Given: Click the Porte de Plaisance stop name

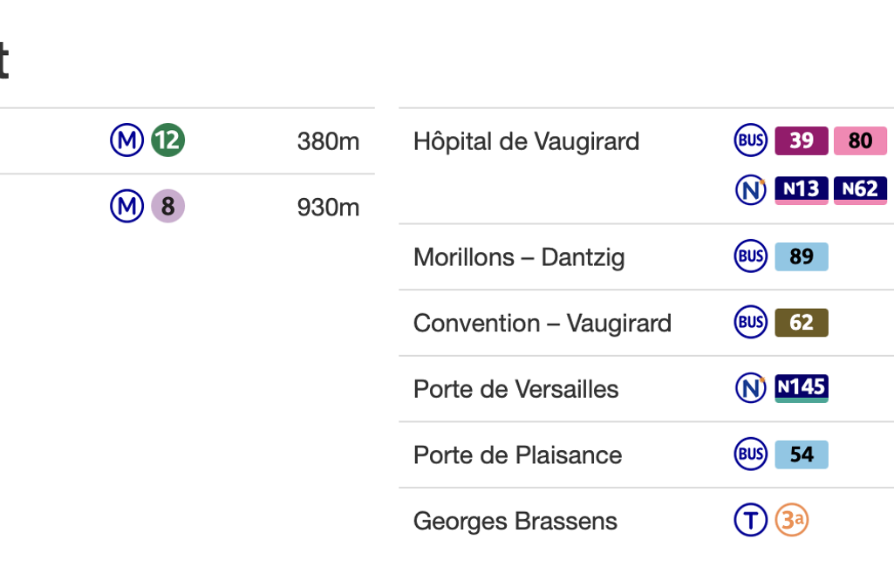Looking at the screenshot, I should point(517,455).
